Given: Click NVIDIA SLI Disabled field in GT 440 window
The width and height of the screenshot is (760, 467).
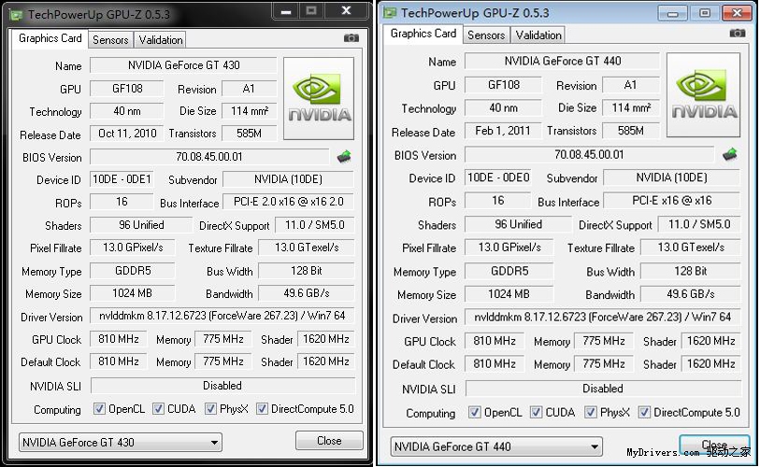Looking at the screenshot, I should pyautogui.click(x=602, y=389).
